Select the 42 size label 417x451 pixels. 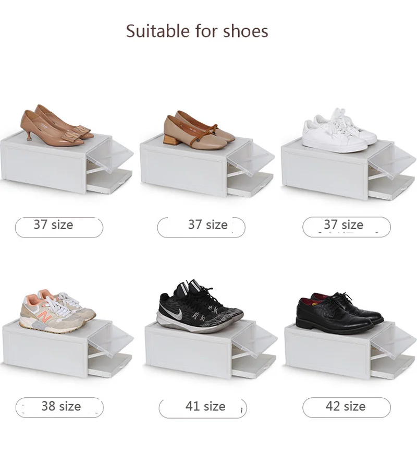(346, 407)
